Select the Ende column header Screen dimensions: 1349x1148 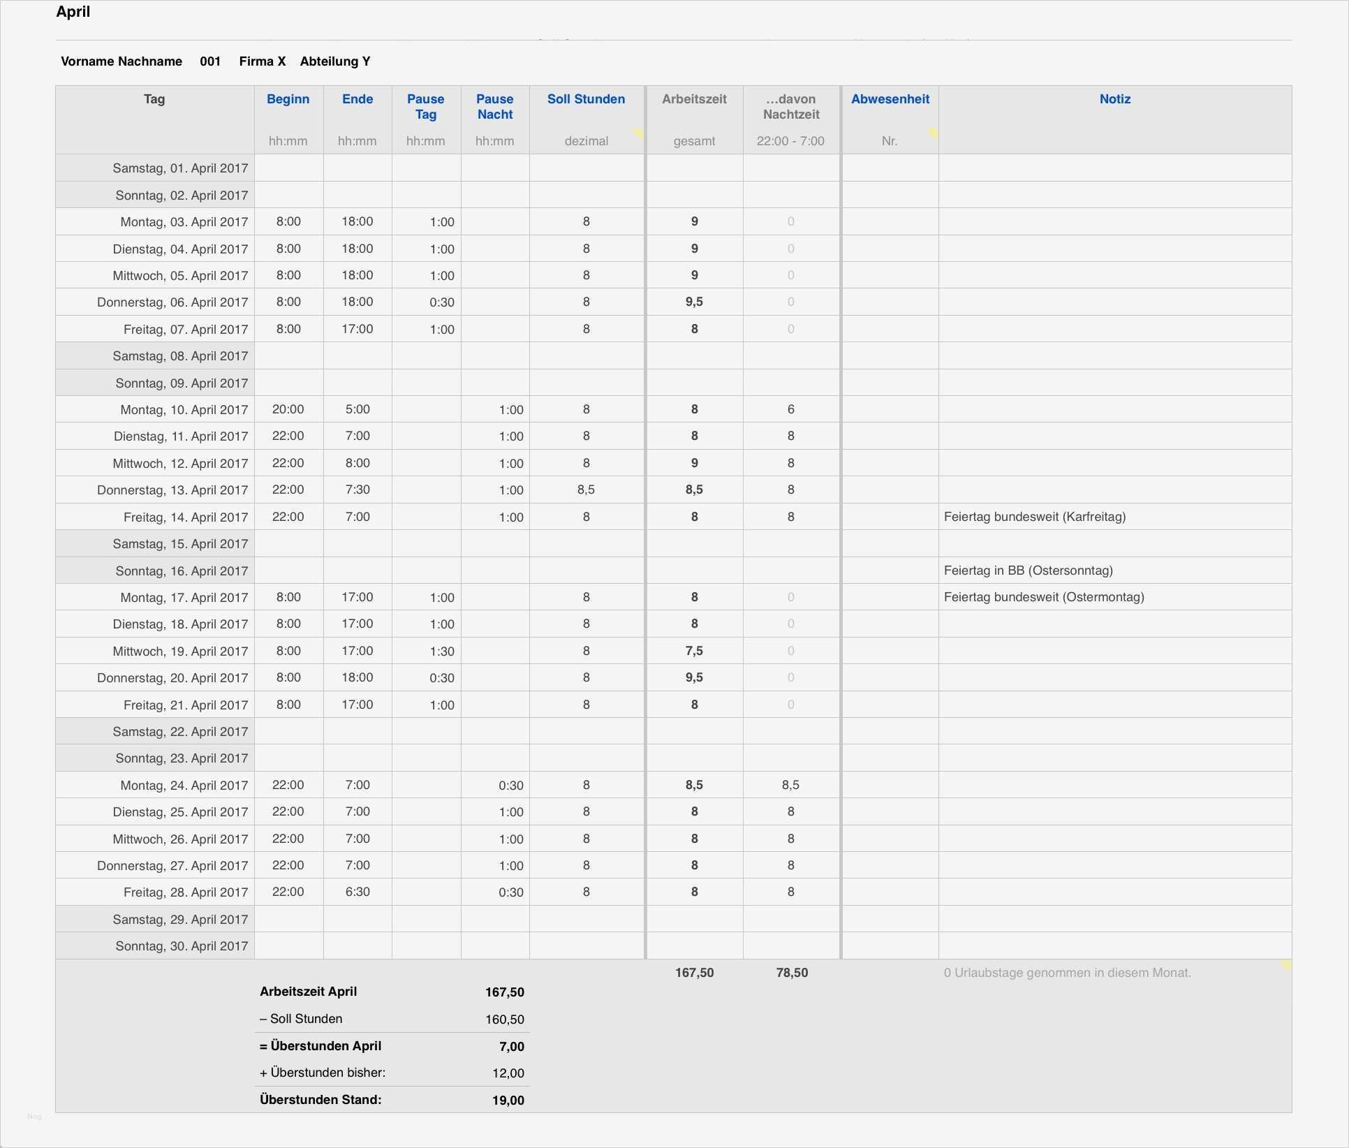click(357, 99)
